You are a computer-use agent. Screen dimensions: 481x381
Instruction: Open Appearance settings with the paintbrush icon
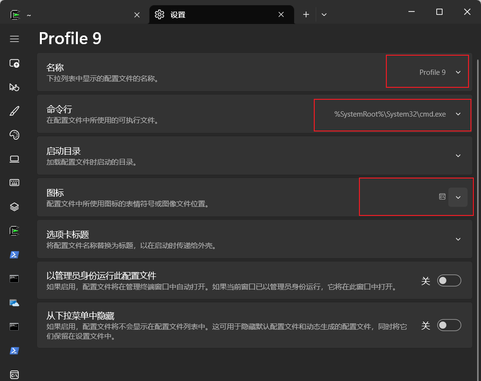tap(14, 111)
